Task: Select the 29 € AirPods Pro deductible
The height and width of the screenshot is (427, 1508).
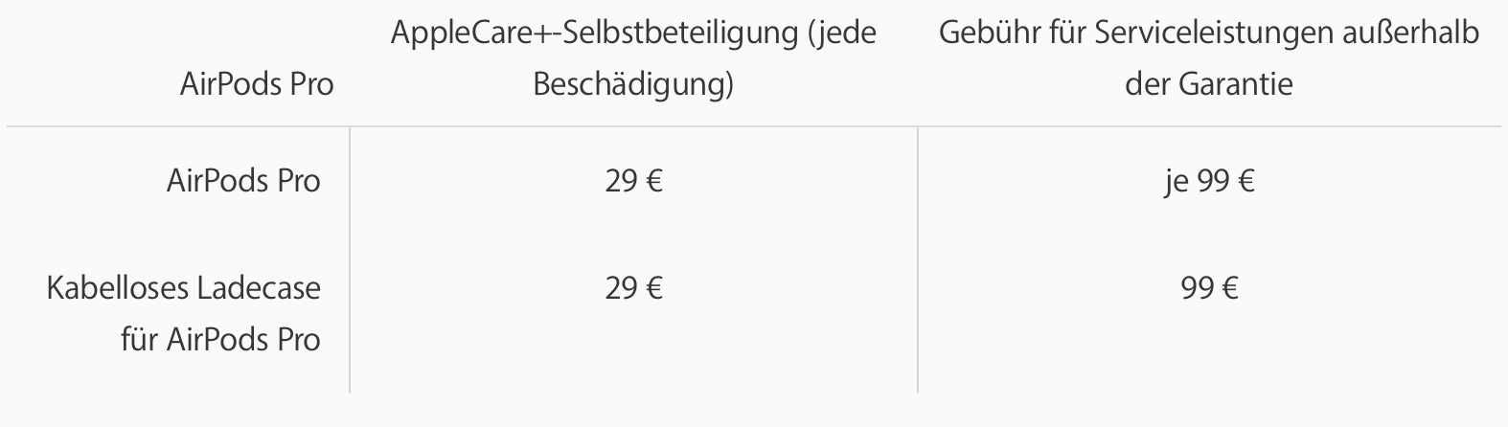Action: pos(633,181)
